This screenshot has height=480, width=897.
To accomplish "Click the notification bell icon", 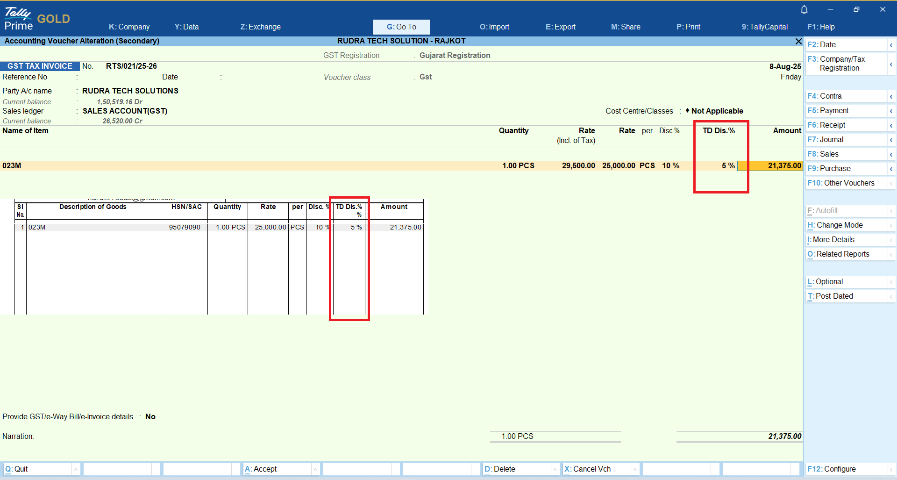I will [804, 9].
